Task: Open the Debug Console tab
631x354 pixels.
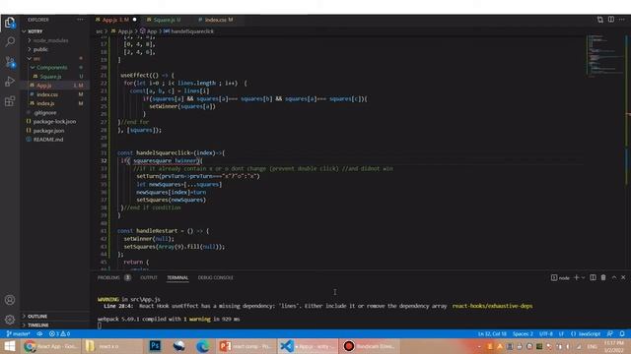Action: (x=215, y=277)
